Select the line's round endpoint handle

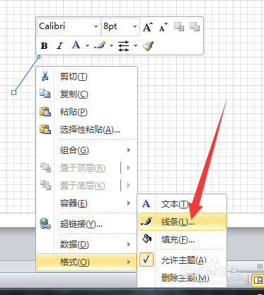pos(39,57)
